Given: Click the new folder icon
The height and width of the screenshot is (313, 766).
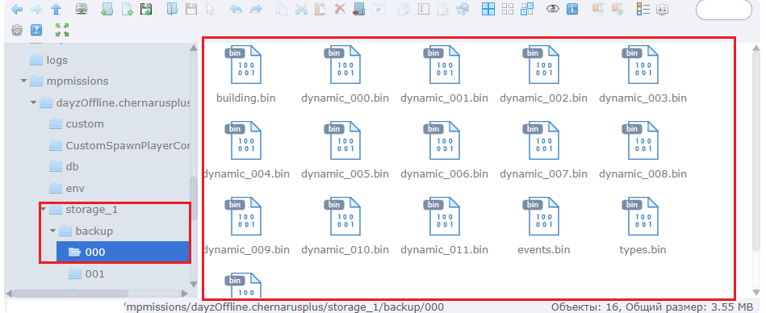Looking at the screenshot, I should (107, 10).
